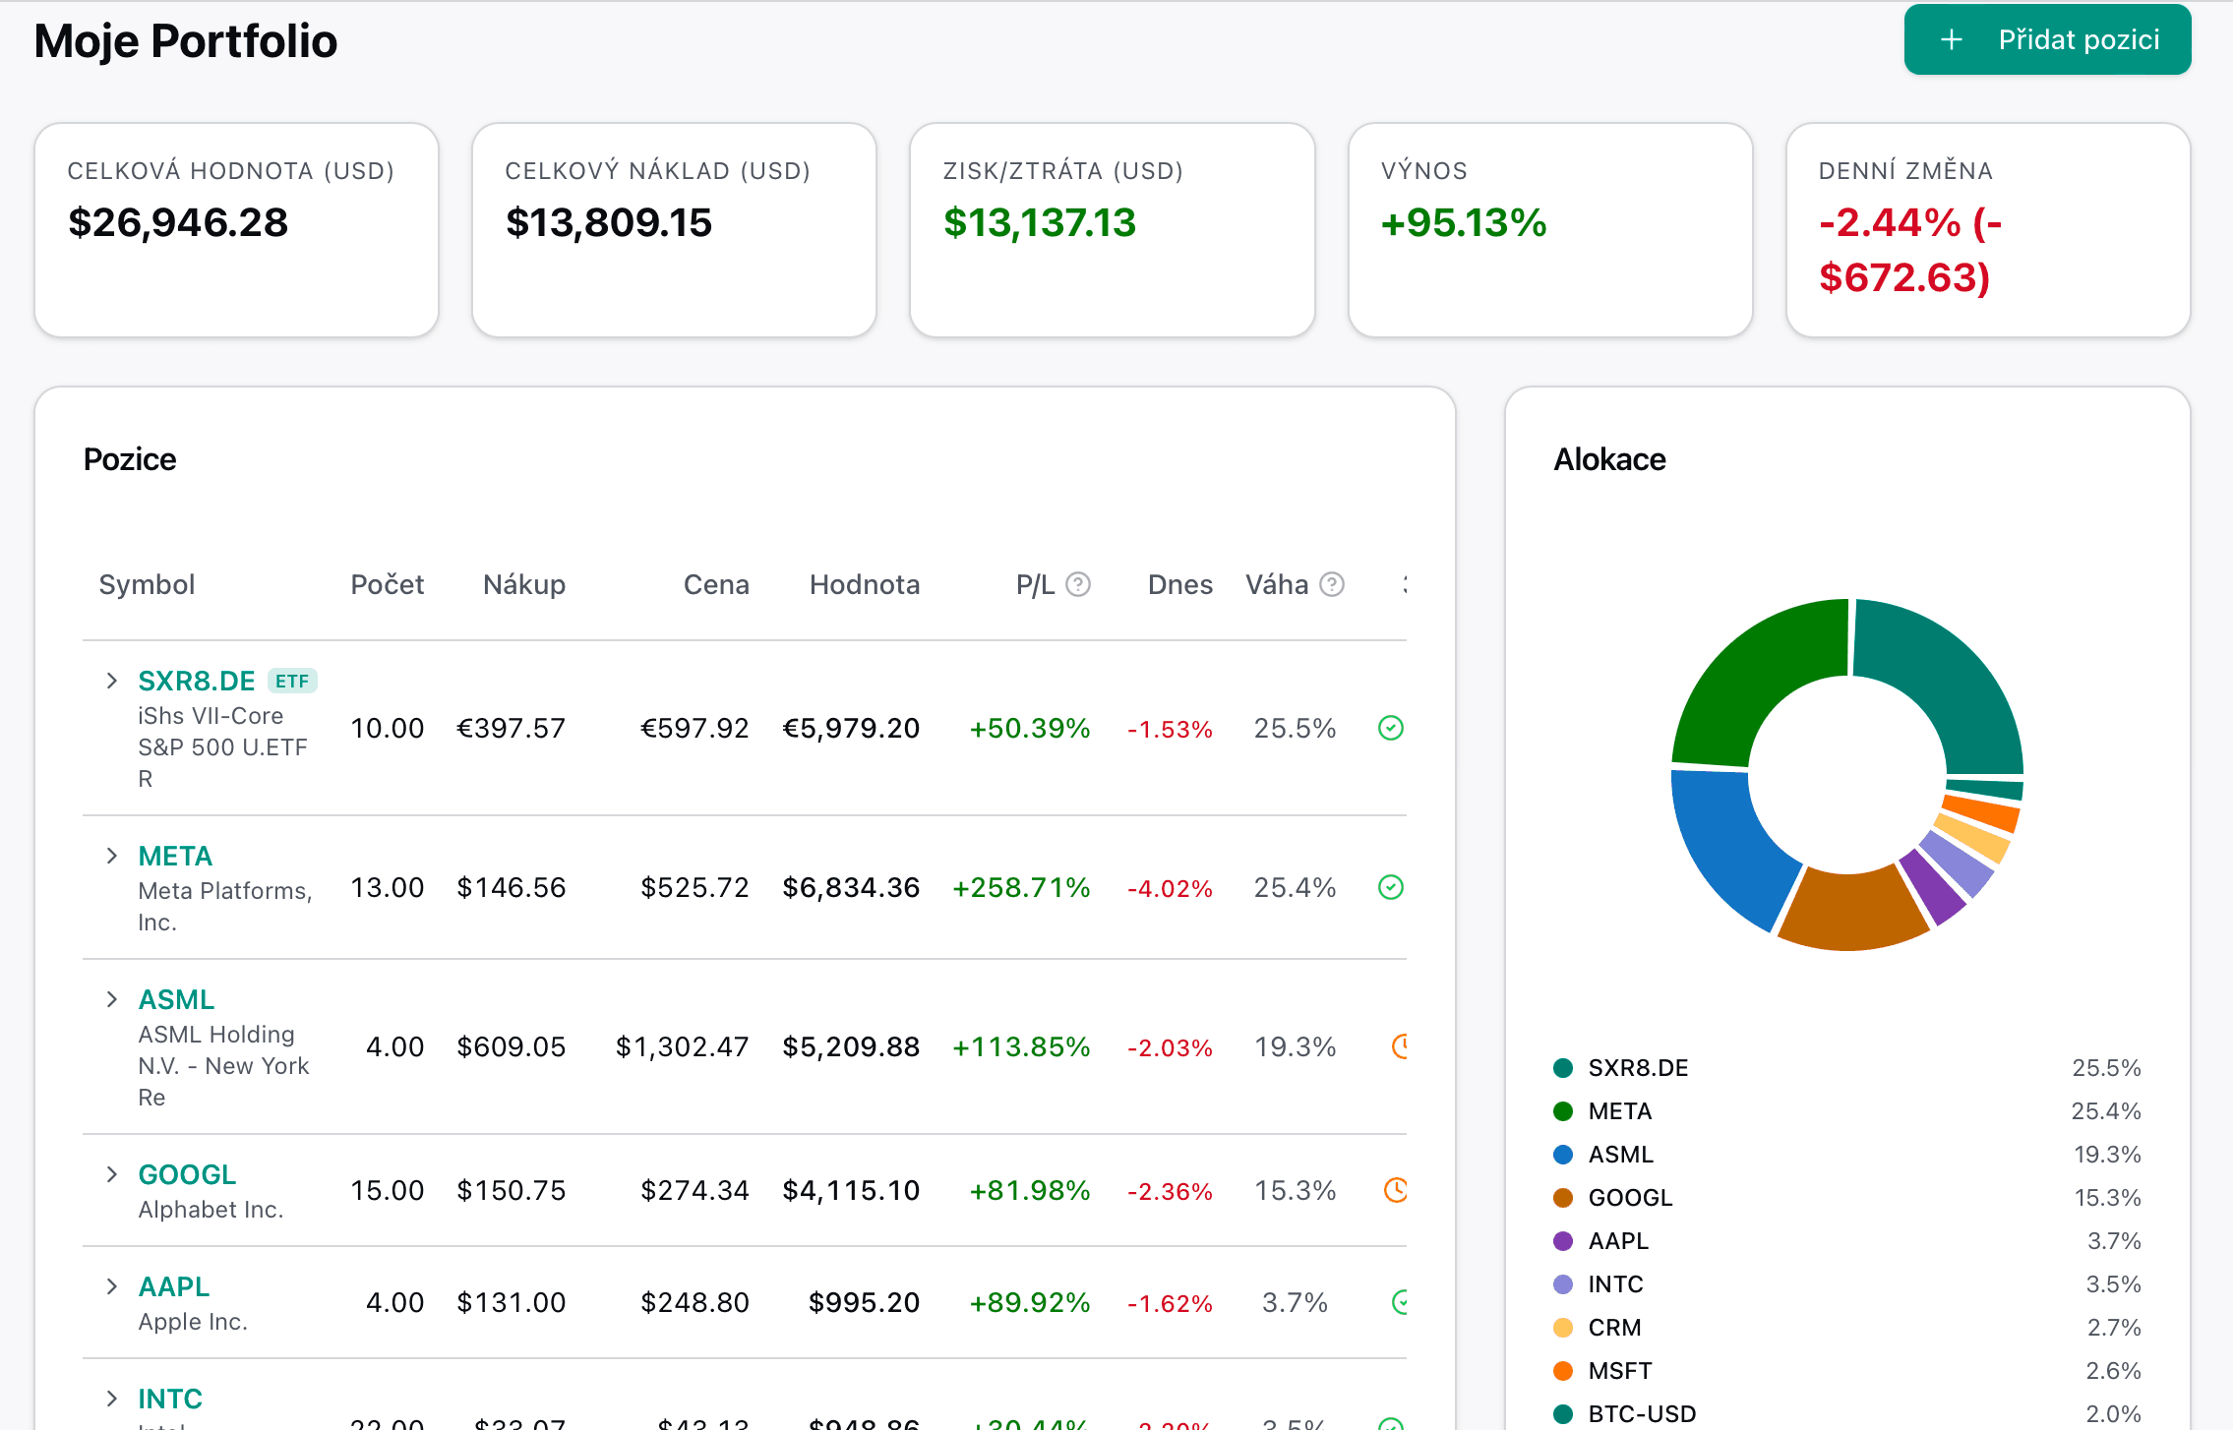Expand the ASML position row

point(112,999)
